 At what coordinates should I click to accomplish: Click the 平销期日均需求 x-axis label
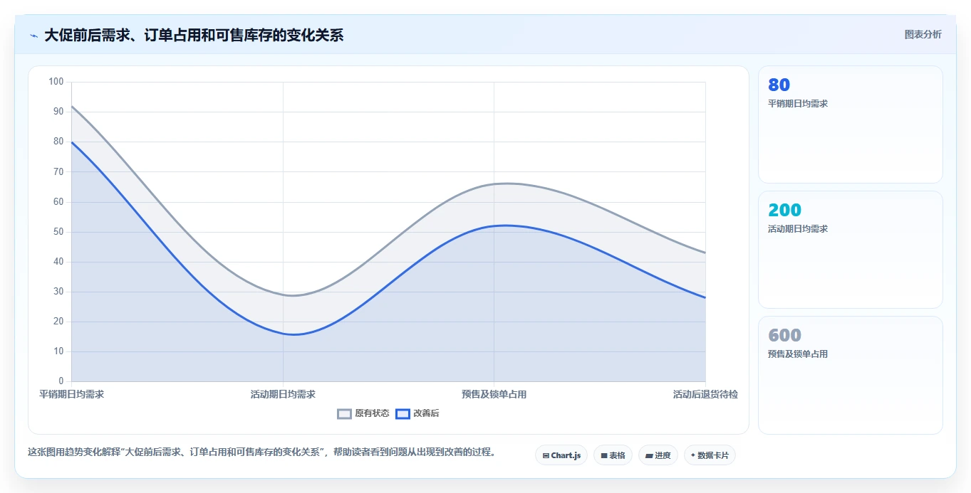point(71,394)
